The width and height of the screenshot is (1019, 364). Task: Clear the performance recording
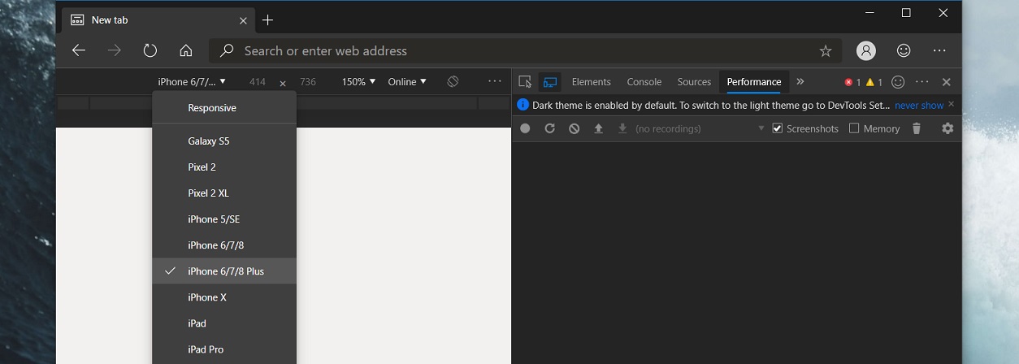[575, 128]
